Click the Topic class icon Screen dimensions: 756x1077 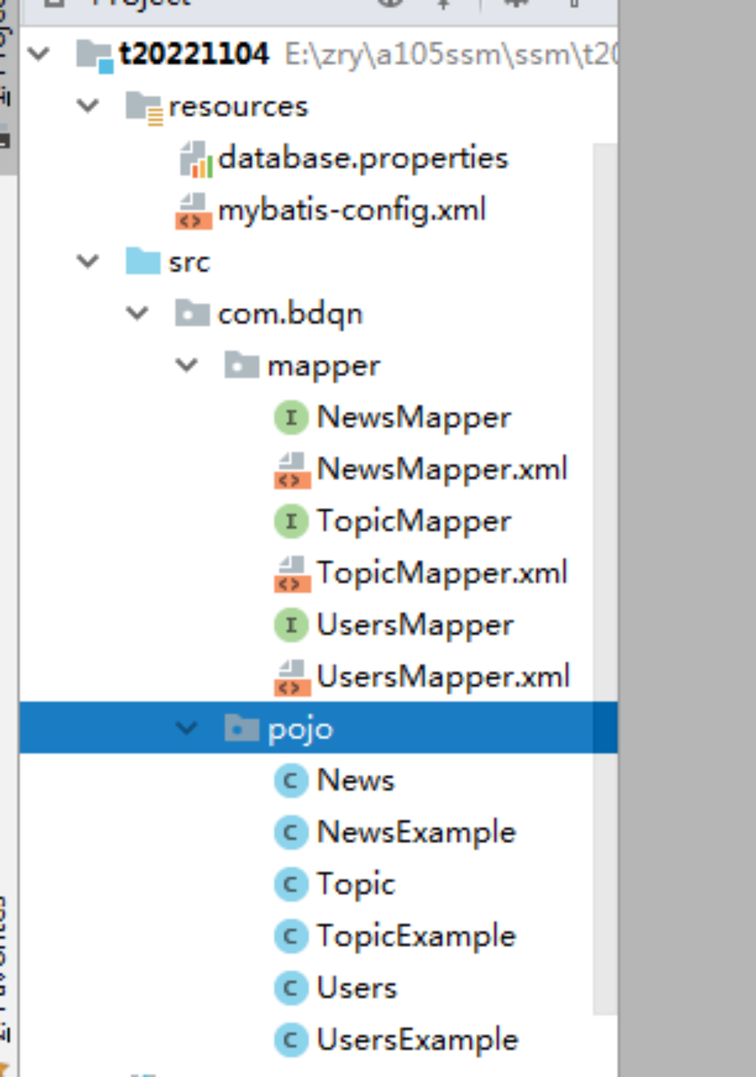[291, 884]
